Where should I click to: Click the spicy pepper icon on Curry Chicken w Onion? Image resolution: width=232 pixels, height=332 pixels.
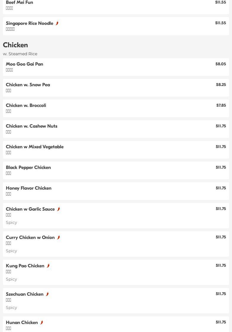point(59,237)
